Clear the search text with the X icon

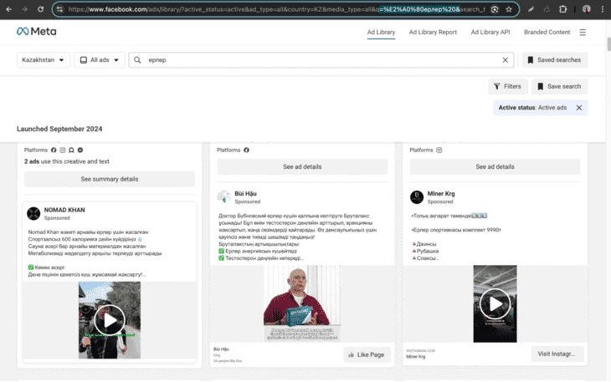pyautogui.click(x=505, y=60)
